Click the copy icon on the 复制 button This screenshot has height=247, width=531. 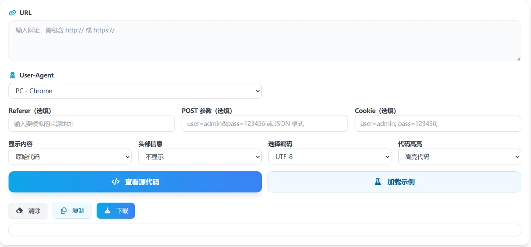(x=64, y=211)
